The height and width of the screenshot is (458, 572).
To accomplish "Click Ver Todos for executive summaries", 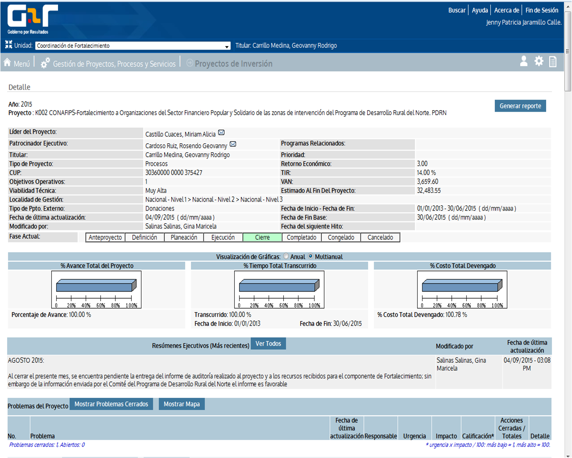I will pos(268,344).
